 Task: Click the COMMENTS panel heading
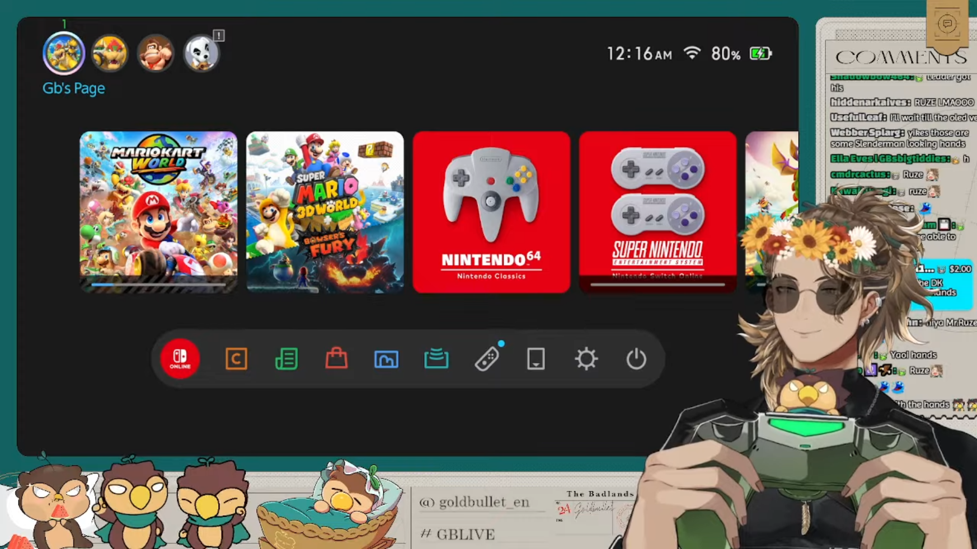901,57
